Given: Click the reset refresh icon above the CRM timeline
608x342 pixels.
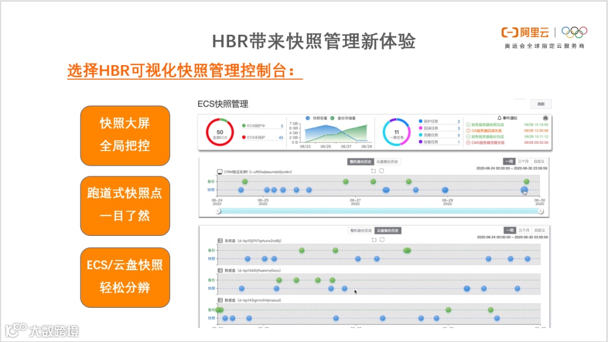Looking at the screenshot, I should pos(382,171).
